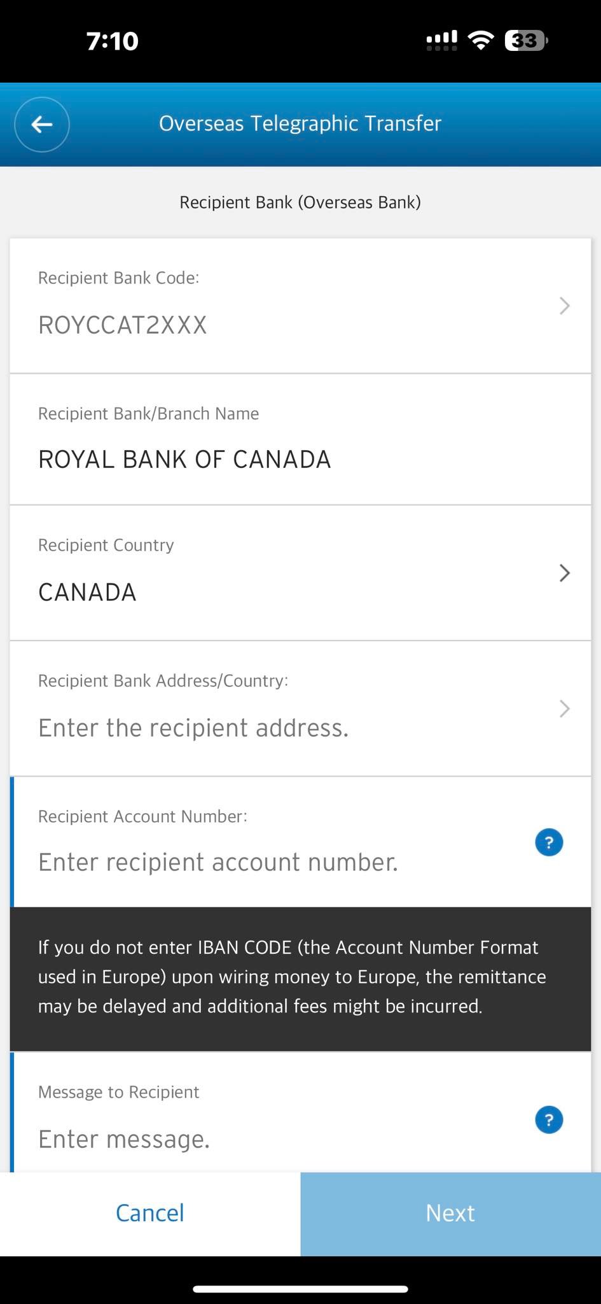
Task: Select the ROYCCAT2XXX bank code value
Action: tap(123, 325)
